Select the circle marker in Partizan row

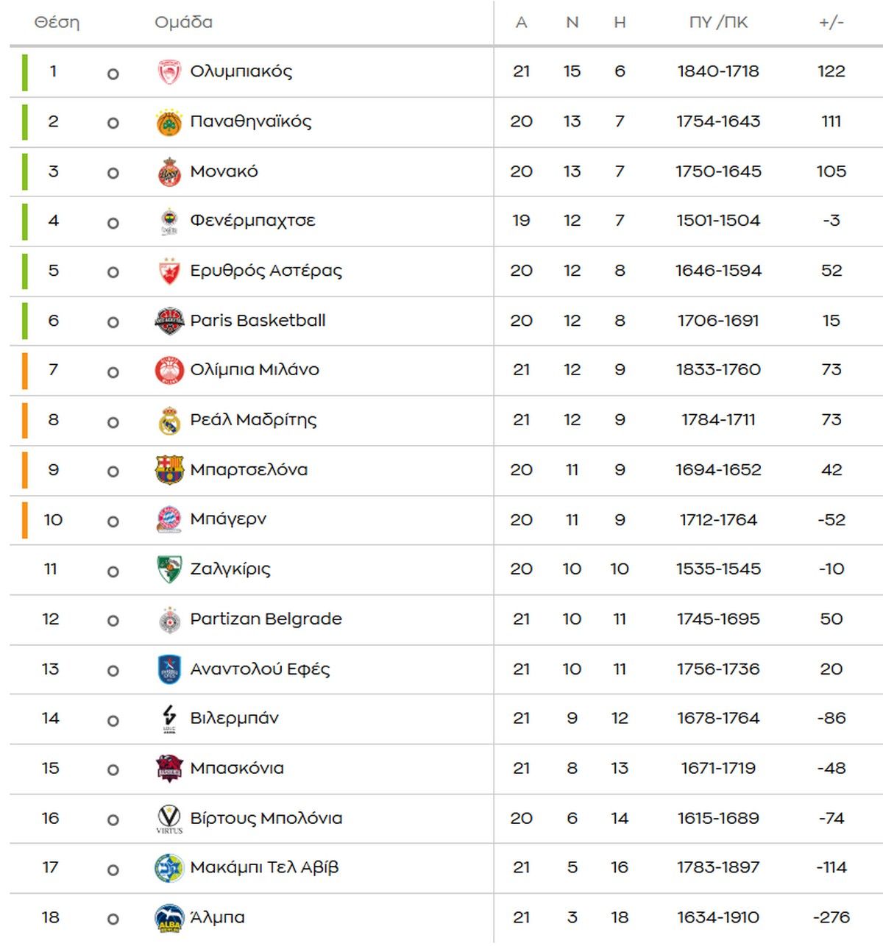113,621
